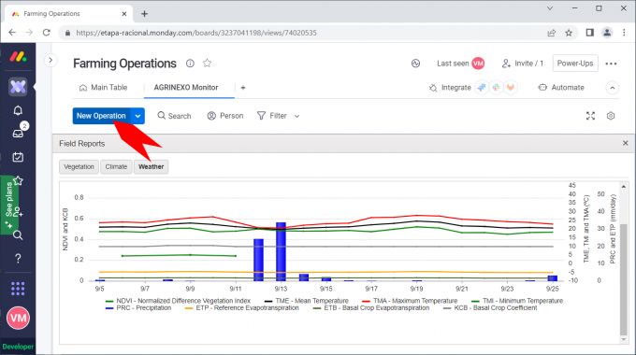Toggle TMA Maximum Temperature legend entry
The height and width of the screenshot is (355, 636).
point(410,301)
